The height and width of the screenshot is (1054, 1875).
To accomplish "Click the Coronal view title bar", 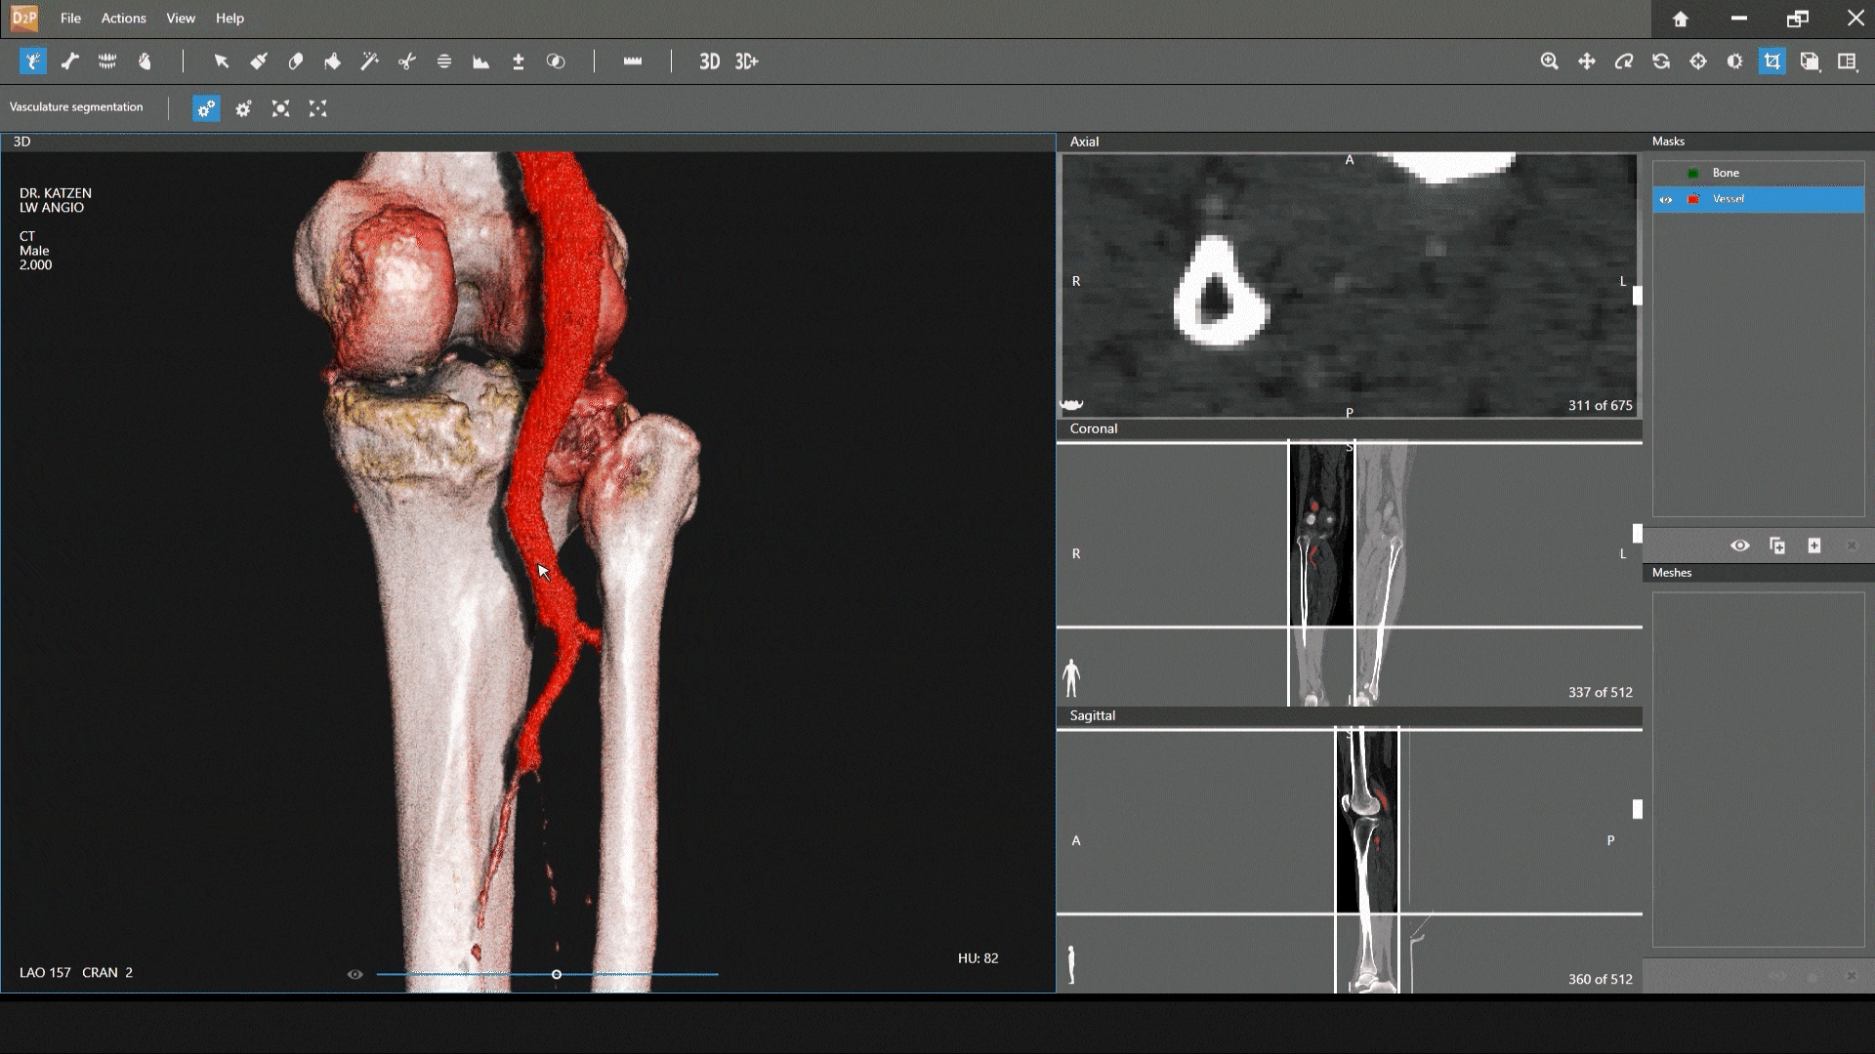I will (1349, 428).
